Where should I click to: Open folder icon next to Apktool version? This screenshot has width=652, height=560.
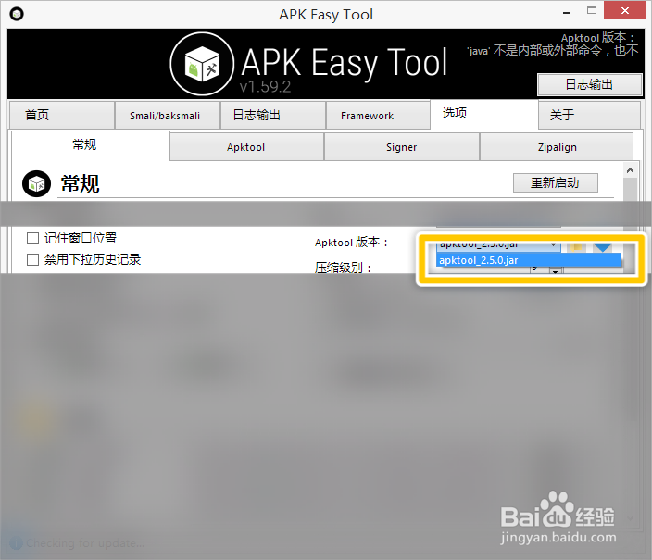[x=576, y=247]
